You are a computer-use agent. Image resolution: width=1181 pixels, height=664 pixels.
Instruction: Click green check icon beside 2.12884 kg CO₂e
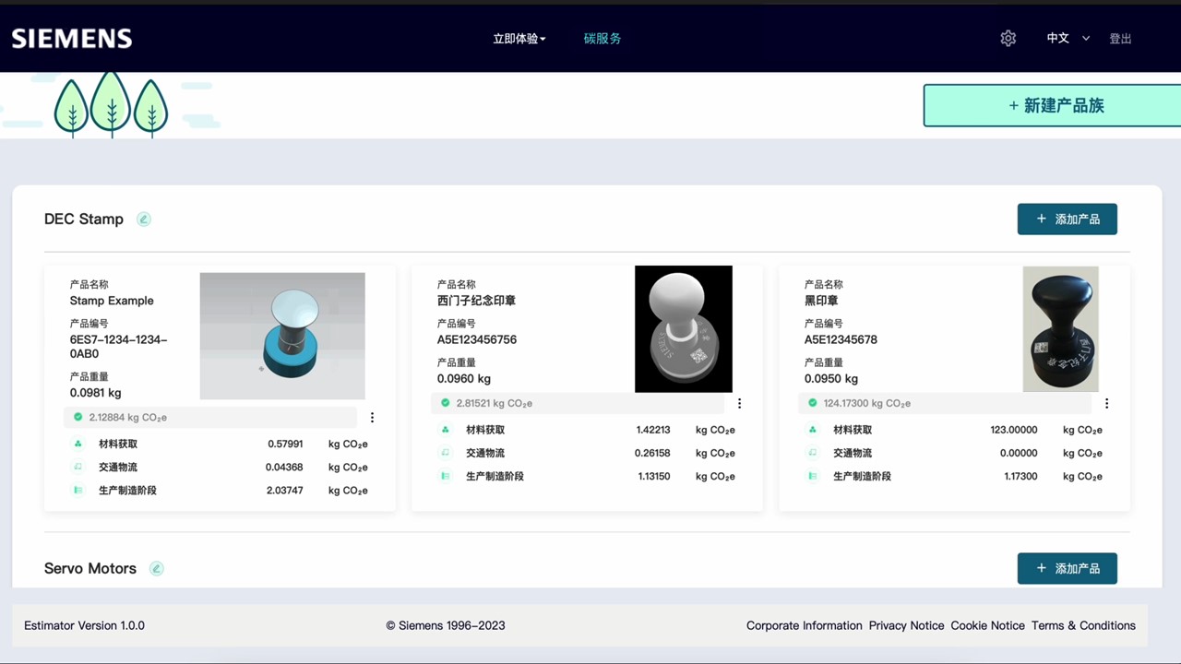pyautogui.click(x=78, y=418)
